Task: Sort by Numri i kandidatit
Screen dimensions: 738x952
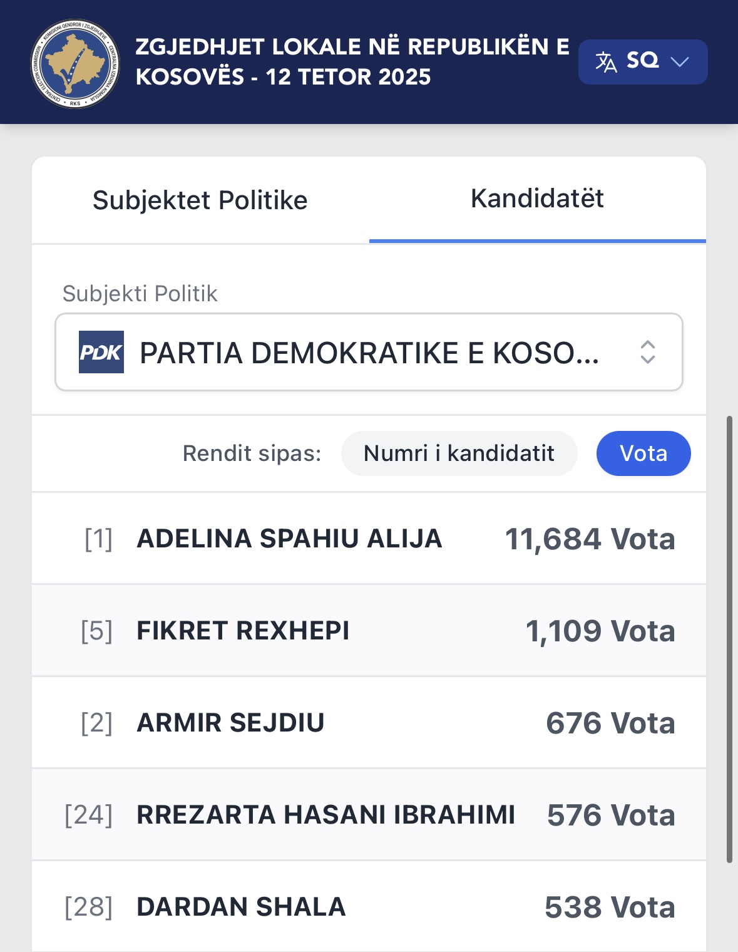Action: (459, 453)
